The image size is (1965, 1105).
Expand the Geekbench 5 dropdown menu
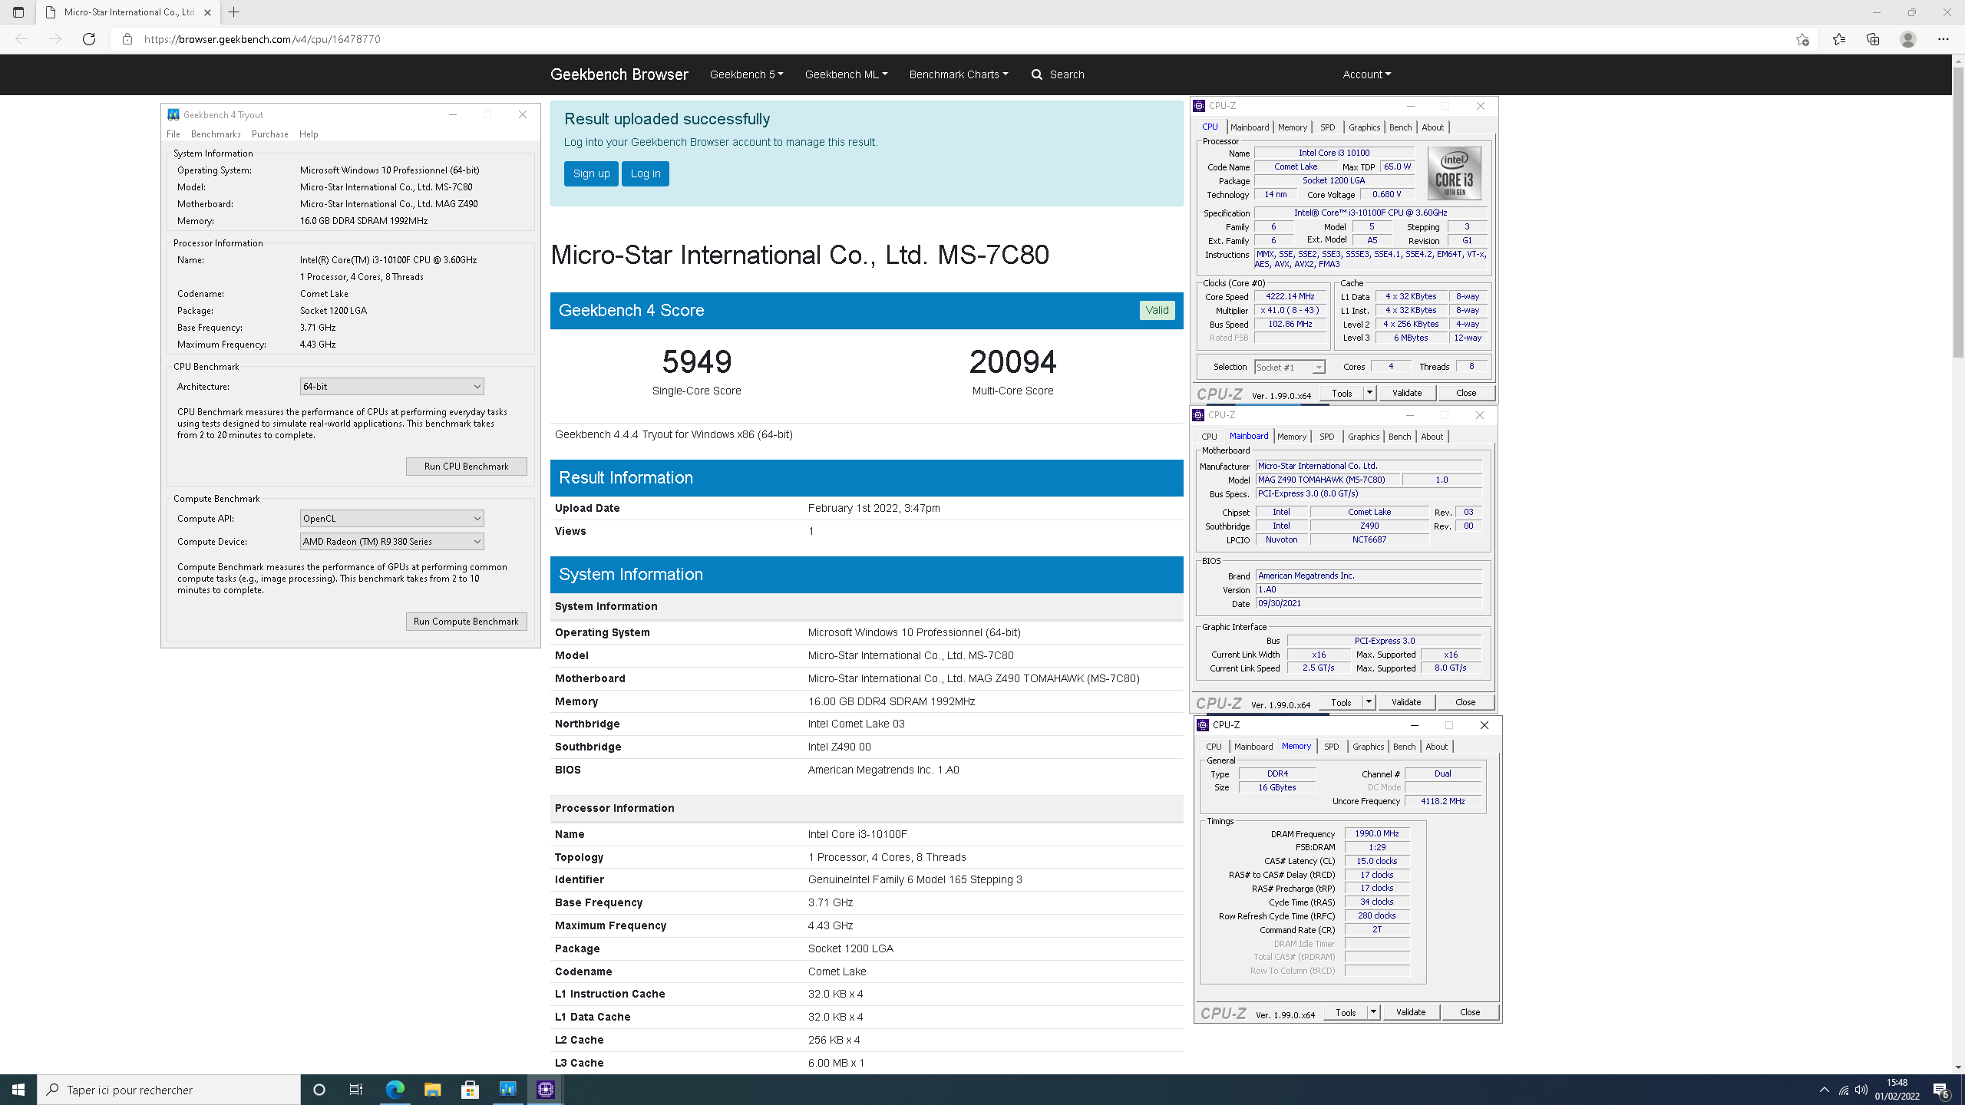pyautogui.click(x=746, y=74)
